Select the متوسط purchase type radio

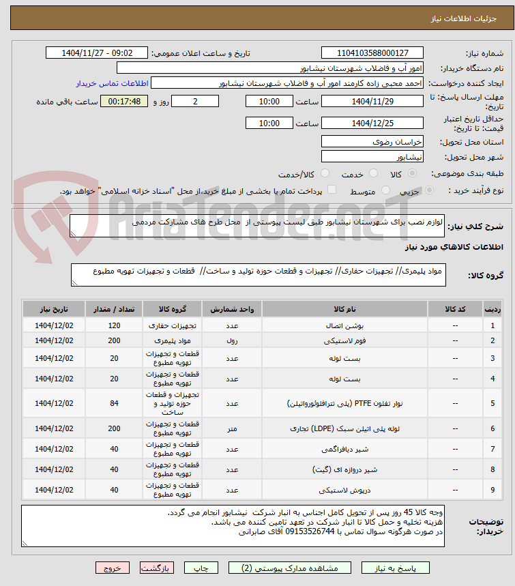click(385, 190)
